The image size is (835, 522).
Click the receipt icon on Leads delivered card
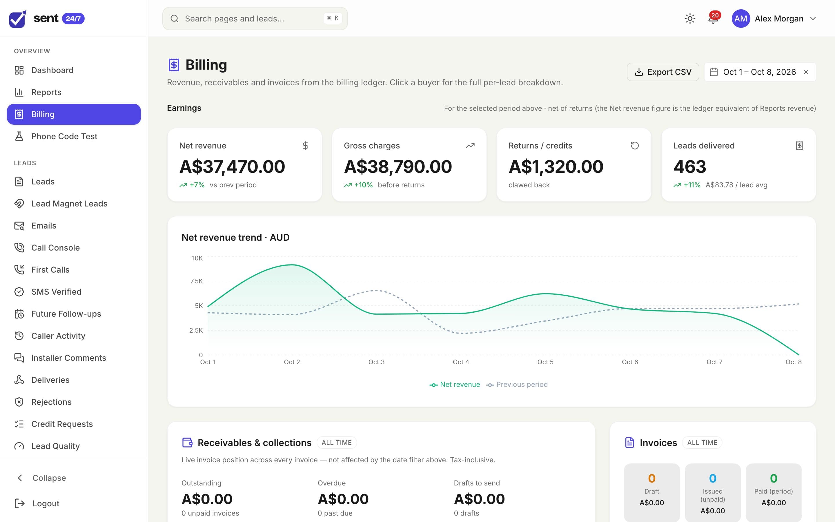(x=799, y=146)
